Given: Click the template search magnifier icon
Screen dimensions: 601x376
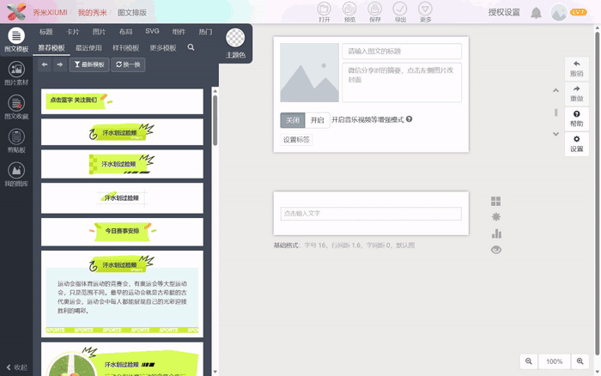Looking at the screenshot, I should click(x=191, y=47).
